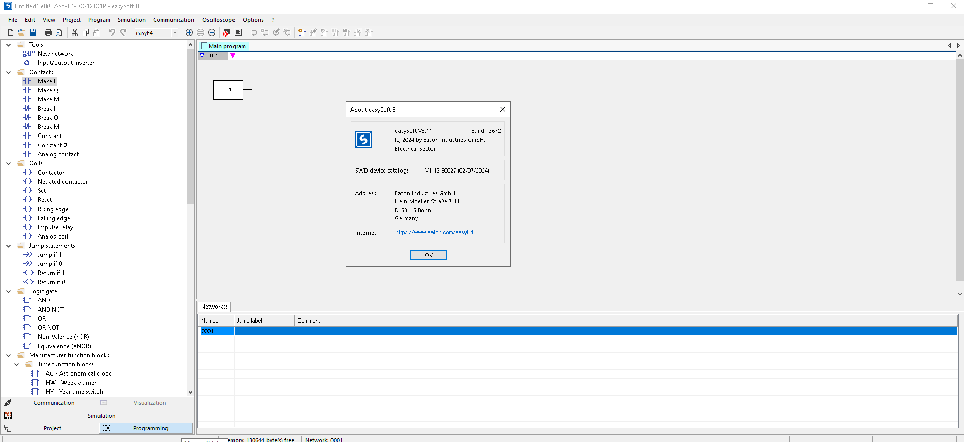Collapse network 0001 header triangle
964x442 pixels.
coord(202,56)
